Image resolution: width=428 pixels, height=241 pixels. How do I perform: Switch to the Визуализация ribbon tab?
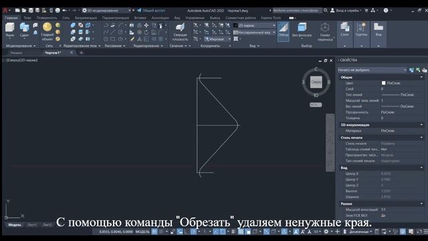[x=86, y=18]
